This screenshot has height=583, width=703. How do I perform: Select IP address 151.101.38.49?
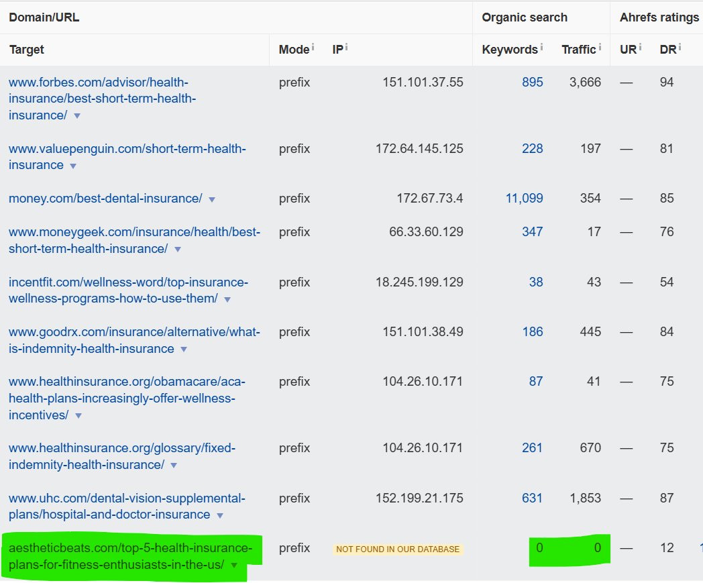point(423,332)
